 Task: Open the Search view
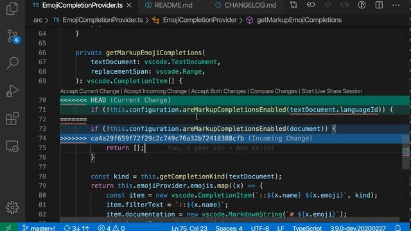coord(12,63)
